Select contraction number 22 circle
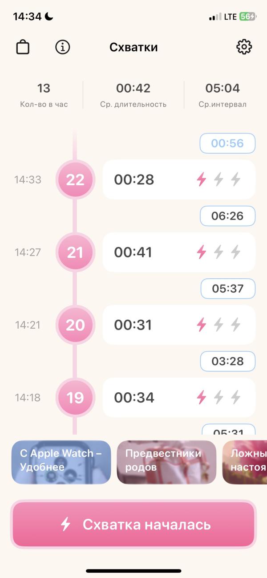The height and width of the screenshot is (578, 267). pos(75,179)
